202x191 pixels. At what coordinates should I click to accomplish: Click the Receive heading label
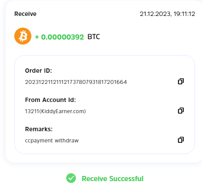(25, 14)
